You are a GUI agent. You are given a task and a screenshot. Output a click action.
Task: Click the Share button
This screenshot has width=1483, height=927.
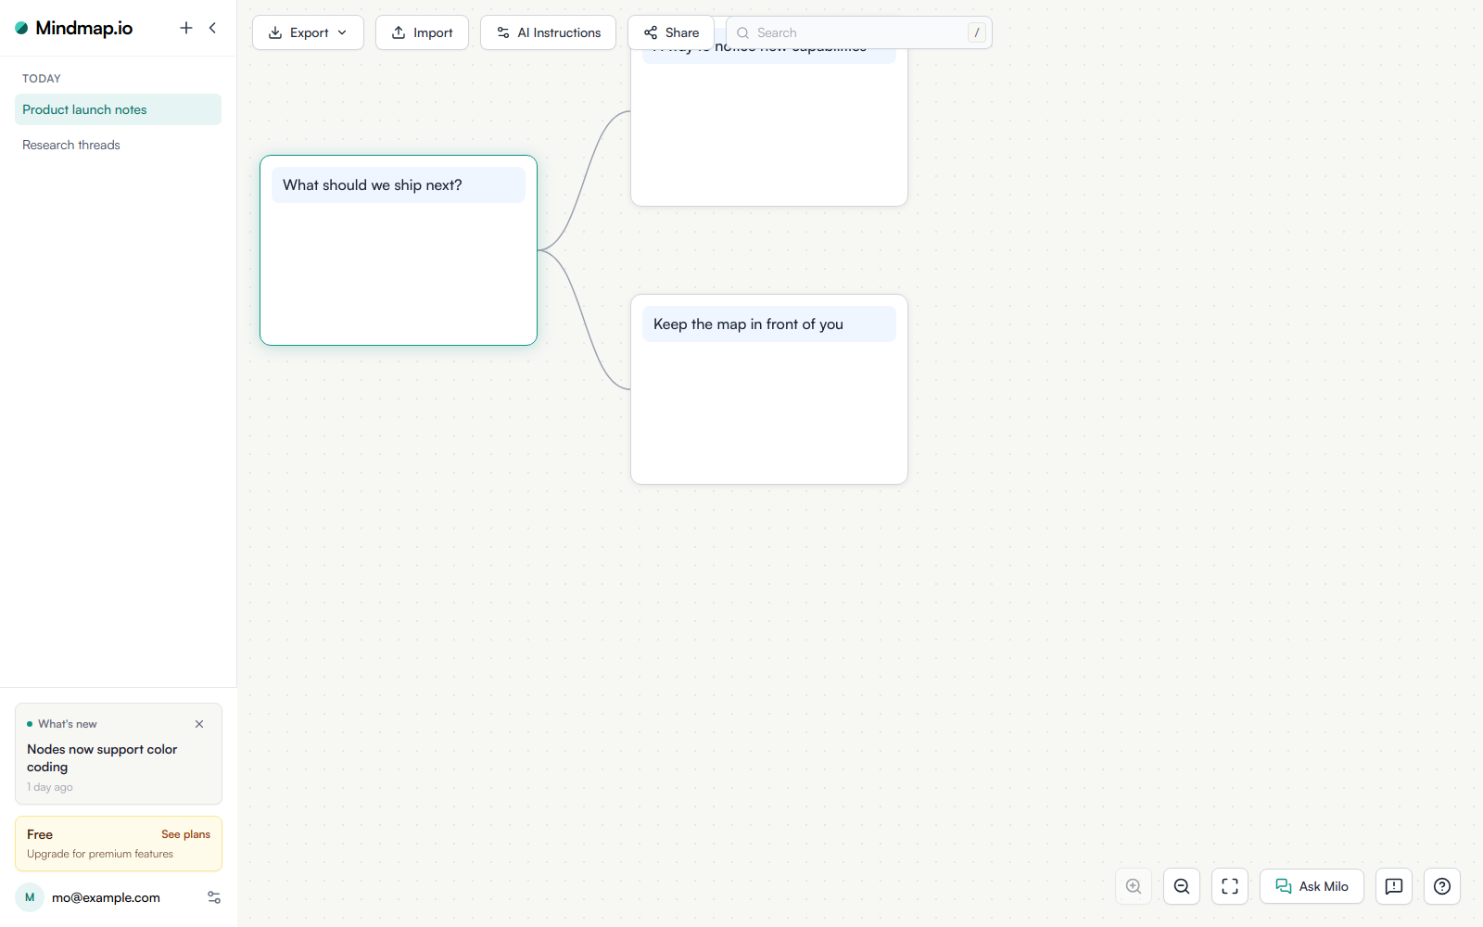point(671,32)
